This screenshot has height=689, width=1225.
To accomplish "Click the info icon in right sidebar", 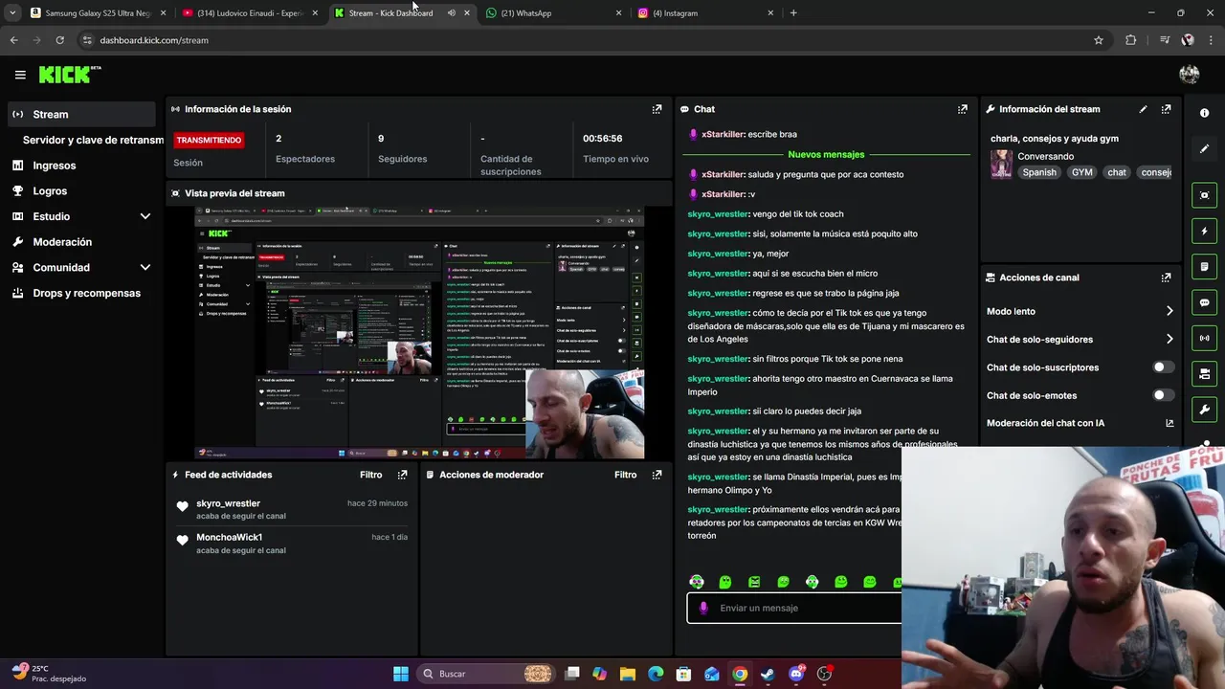I will [x=1204, y=113].
